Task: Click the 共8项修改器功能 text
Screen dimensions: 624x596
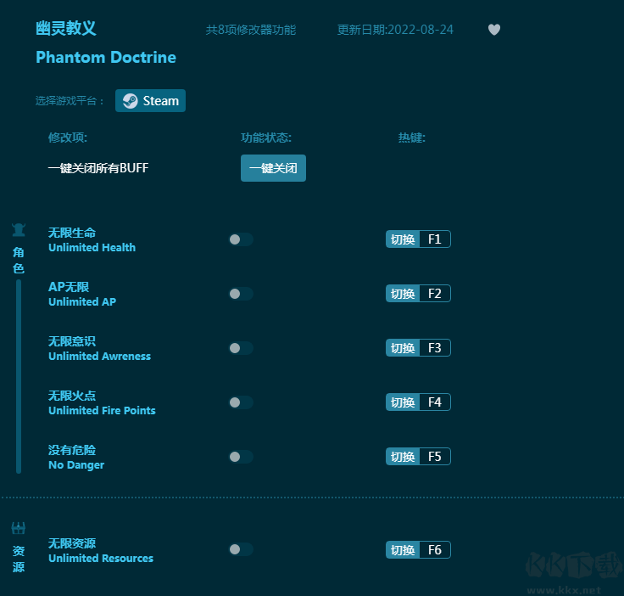Action: (251, 30)
